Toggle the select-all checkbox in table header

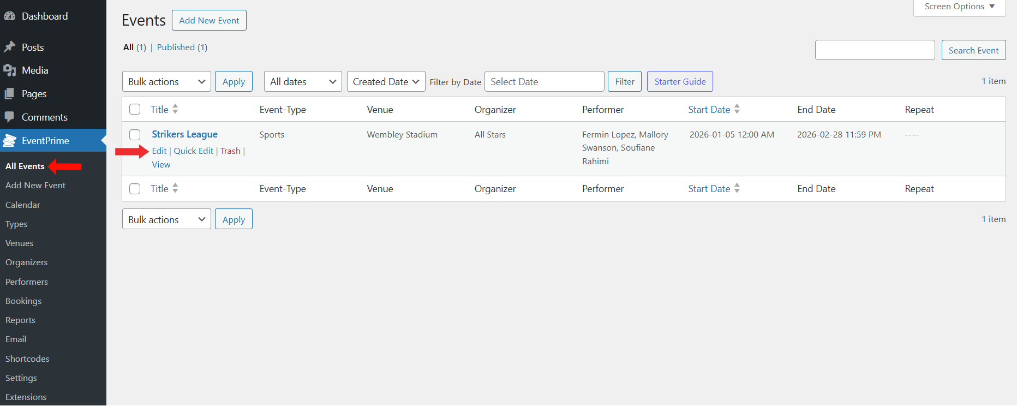pos(135,109)
